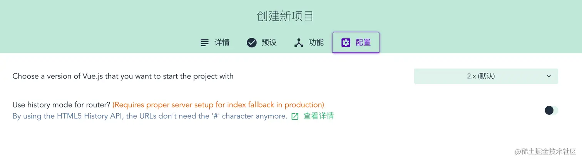582x161 pixels.
Task: Open the 查看详情 link
Action: 318,116
